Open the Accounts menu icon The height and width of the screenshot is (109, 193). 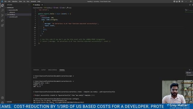(2, 98)
